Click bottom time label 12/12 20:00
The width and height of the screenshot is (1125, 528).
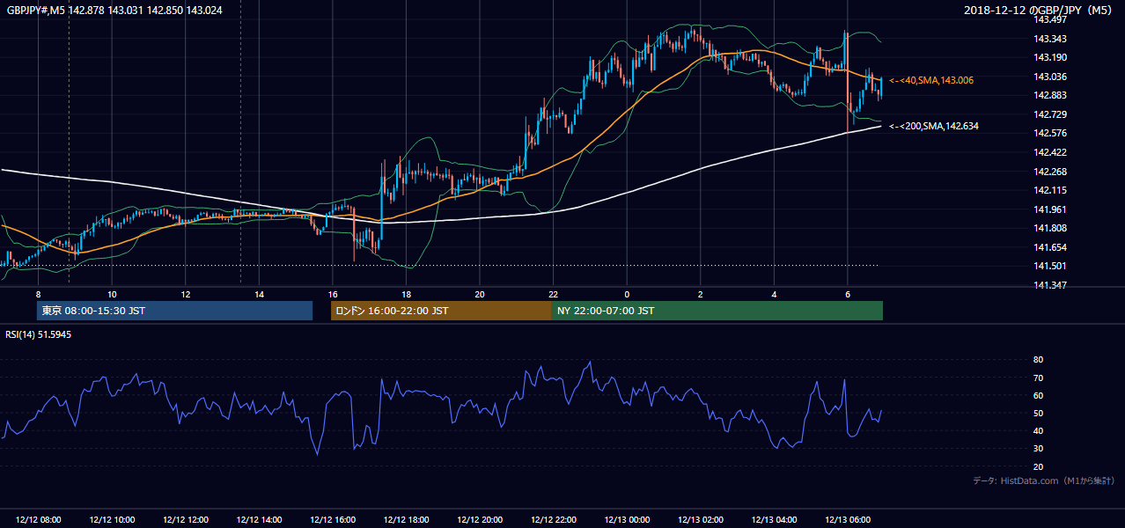tap(480, 520)
